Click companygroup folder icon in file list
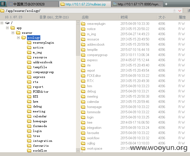Viewport: 190px width, 156px height. 83,55
